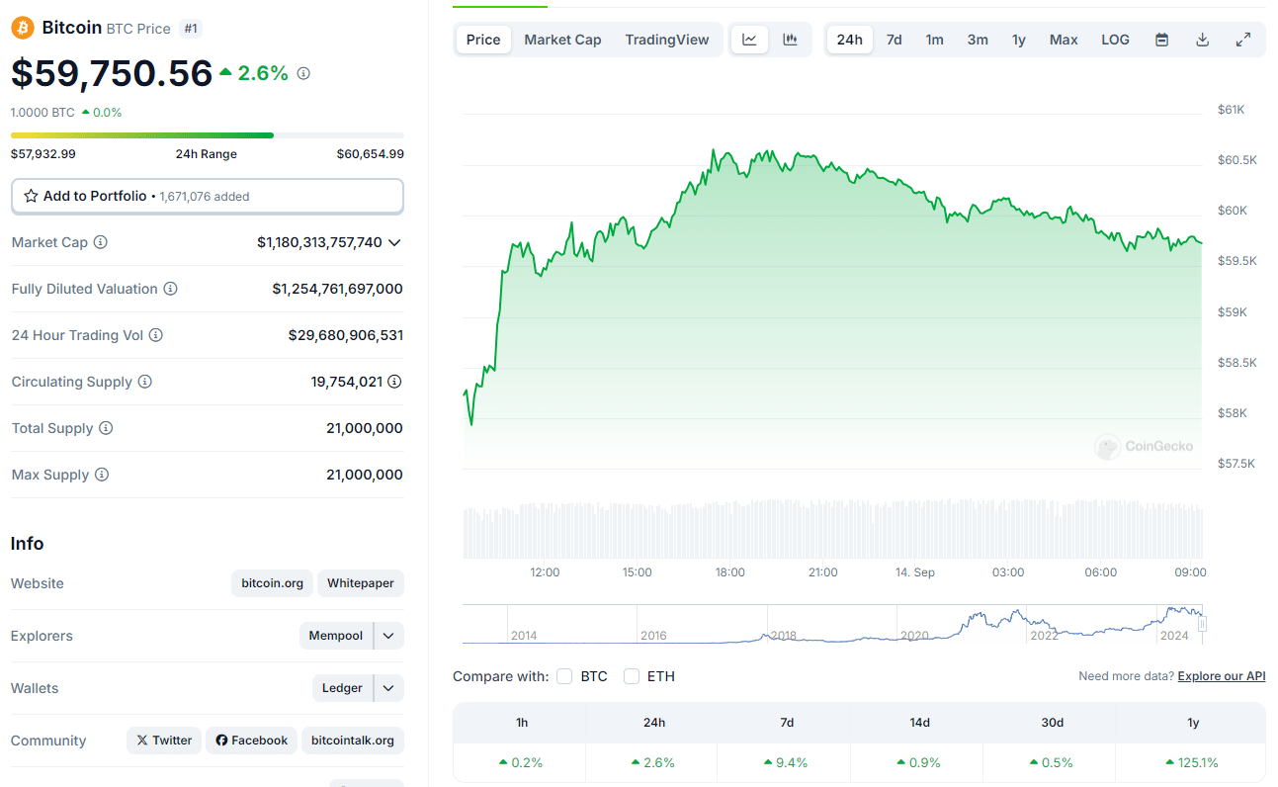Click the download chart data icon

[1202, 39]
